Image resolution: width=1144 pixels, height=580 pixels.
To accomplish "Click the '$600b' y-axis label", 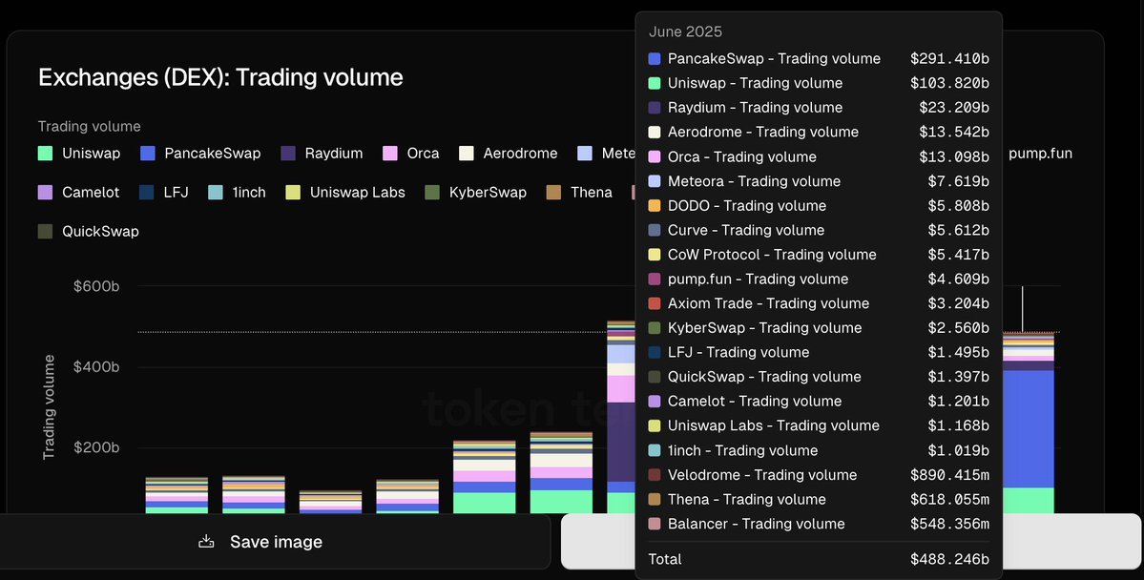I will (96, 286).
